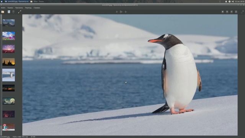Open the applications menu panel icon
This screenshot has height=138, width=245.
2,2
